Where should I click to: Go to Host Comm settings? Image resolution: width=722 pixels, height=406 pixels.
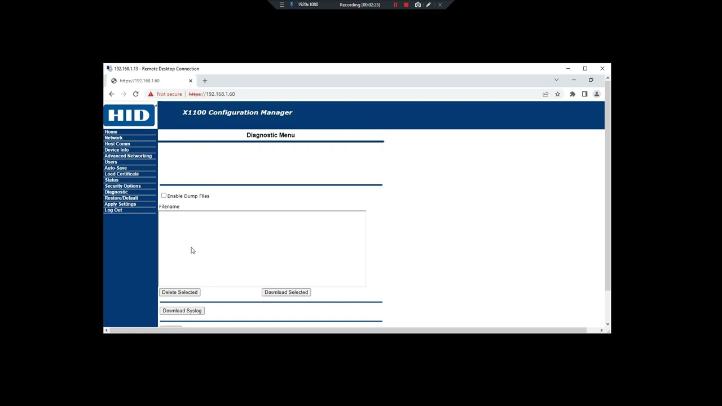[x=117, y=144]
